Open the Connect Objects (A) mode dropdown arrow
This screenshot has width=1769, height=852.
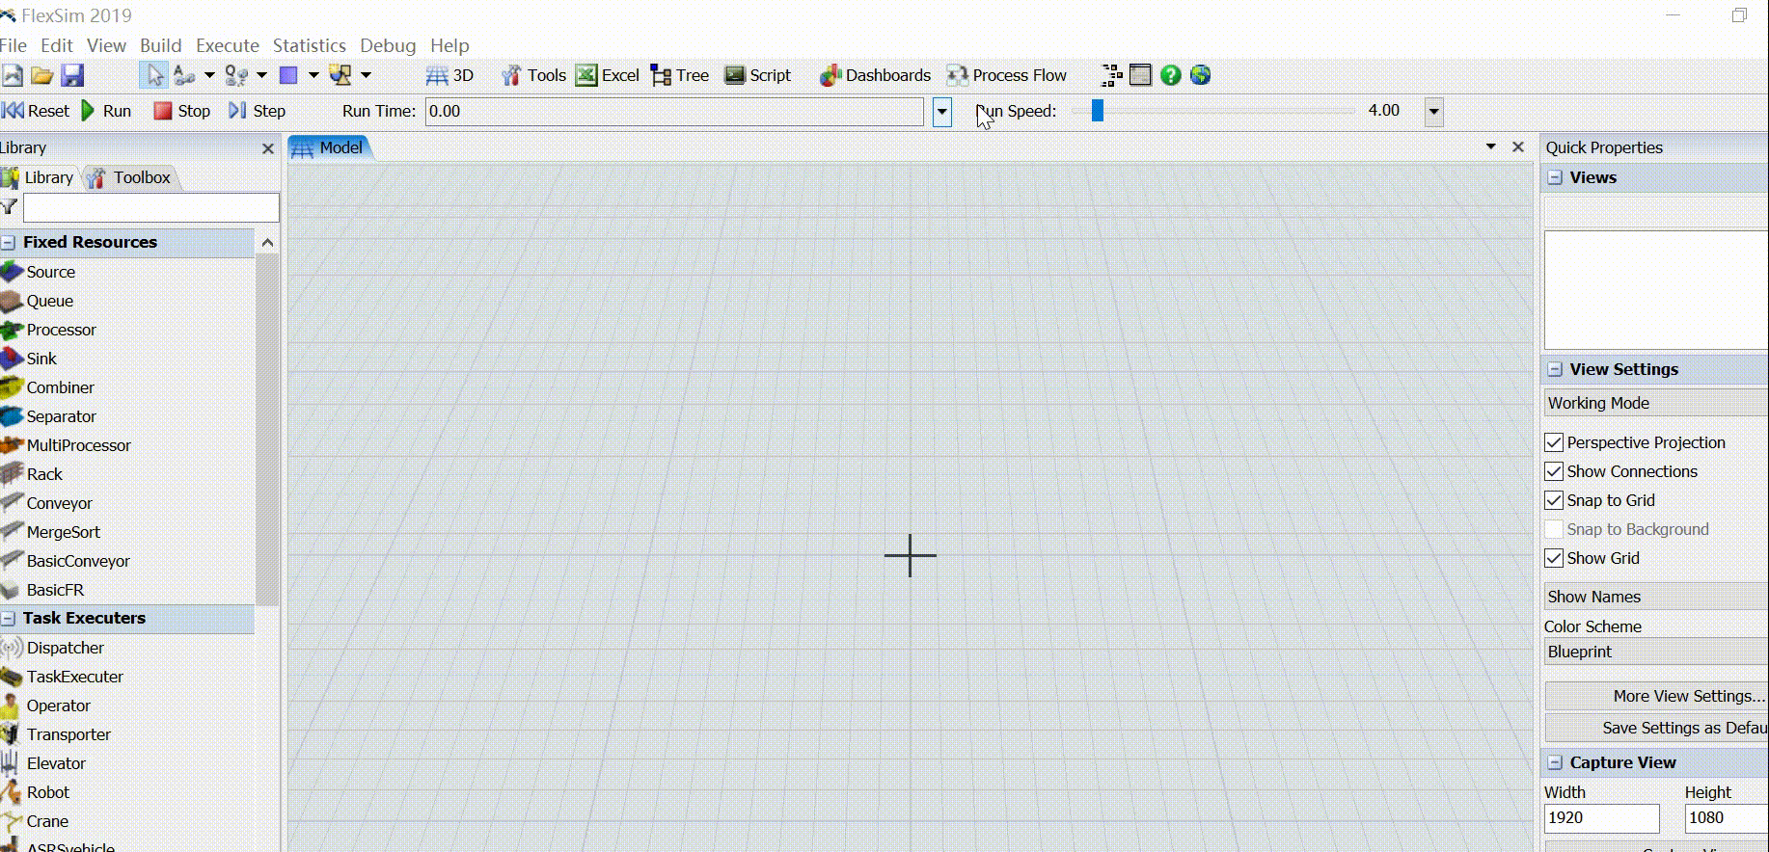209,75
